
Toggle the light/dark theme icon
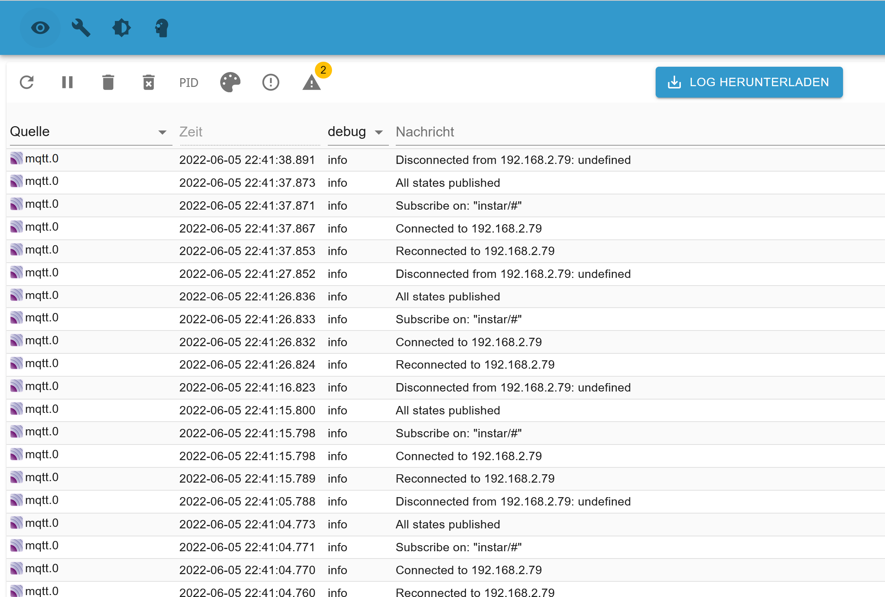121,28
